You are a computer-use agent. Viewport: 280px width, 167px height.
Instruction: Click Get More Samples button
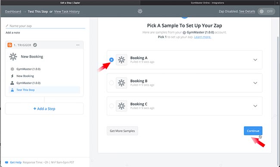(x=122, y=131)
